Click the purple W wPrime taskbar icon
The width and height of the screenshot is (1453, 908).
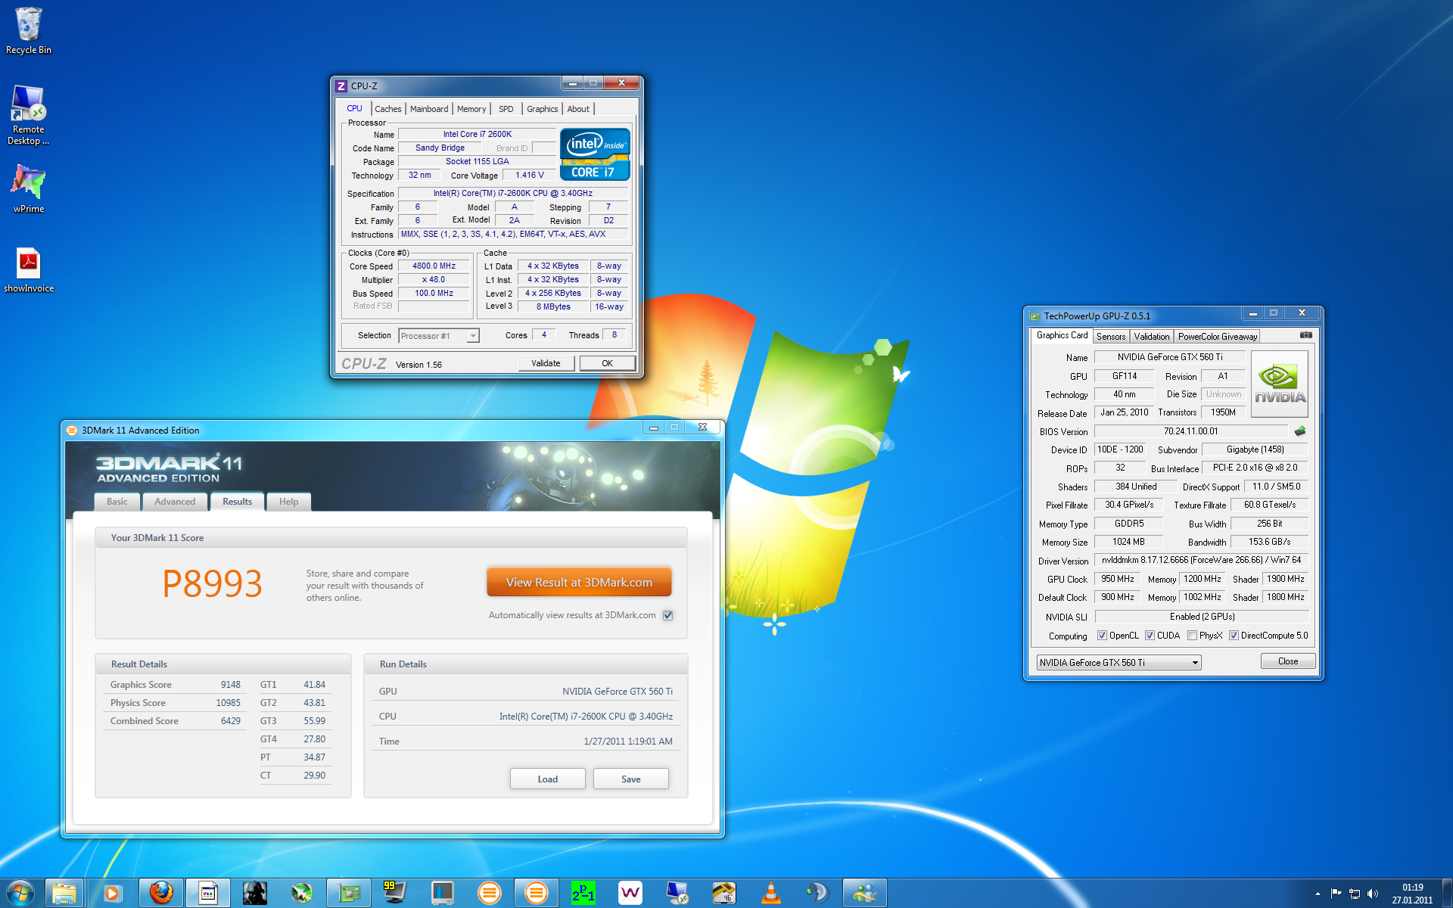tap(630, 893)
